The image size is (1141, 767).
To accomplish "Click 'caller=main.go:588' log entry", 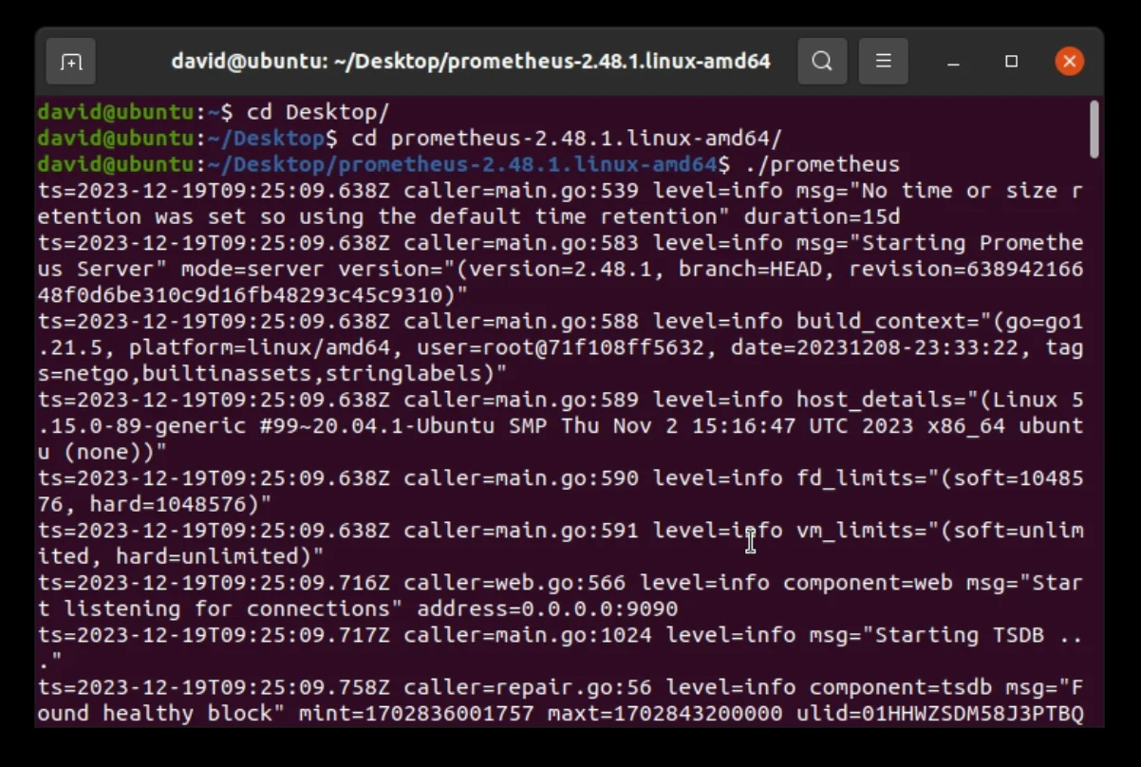I will point(521,321).
